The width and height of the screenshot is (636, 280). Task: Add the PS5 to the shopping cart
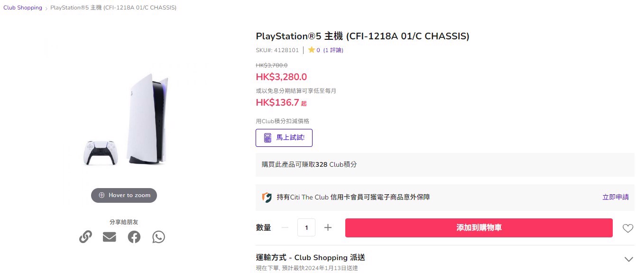(479, 227)
